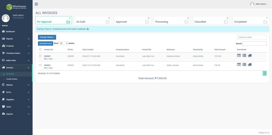The image size is (272, 135).
Task: Select Create Invoice in the sidebar
Action: 12,79
